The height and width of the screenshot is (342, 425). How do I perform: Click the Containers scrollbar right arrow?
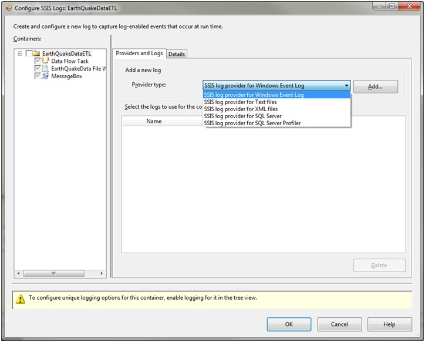102,273
